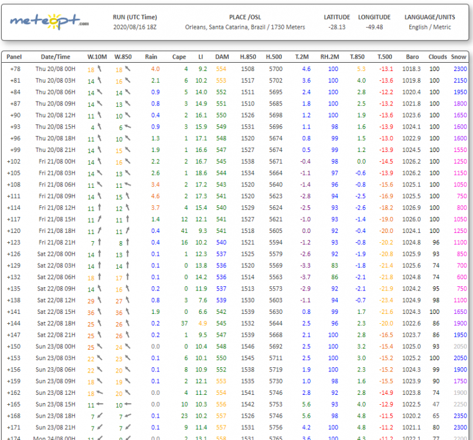Click the PLACE /OSL header label

coord(245,17)
